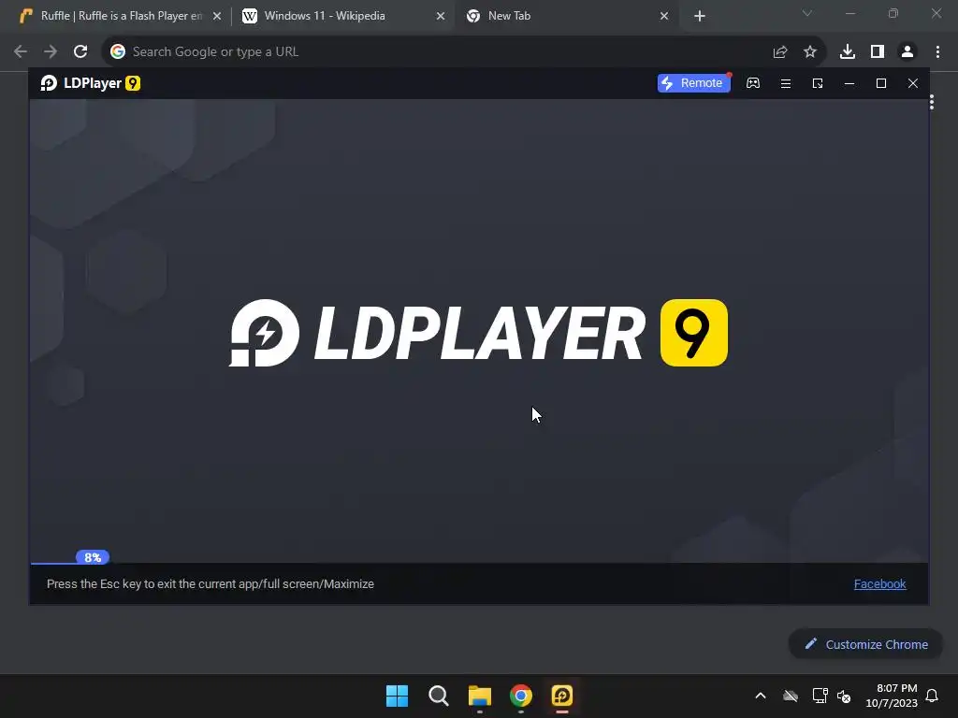Image resolution: width=958 pixels, height=718 pixels.
Task: Click the Esc key hint text in LDPlayer
Action: point(210,584)
